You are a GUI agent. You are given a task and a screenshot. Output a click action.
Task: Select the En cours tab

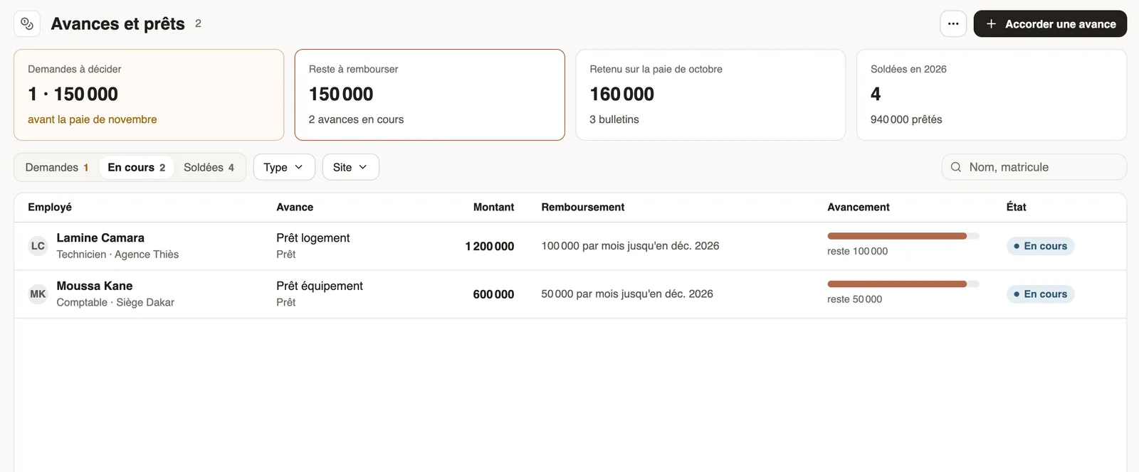coord(137,168)
